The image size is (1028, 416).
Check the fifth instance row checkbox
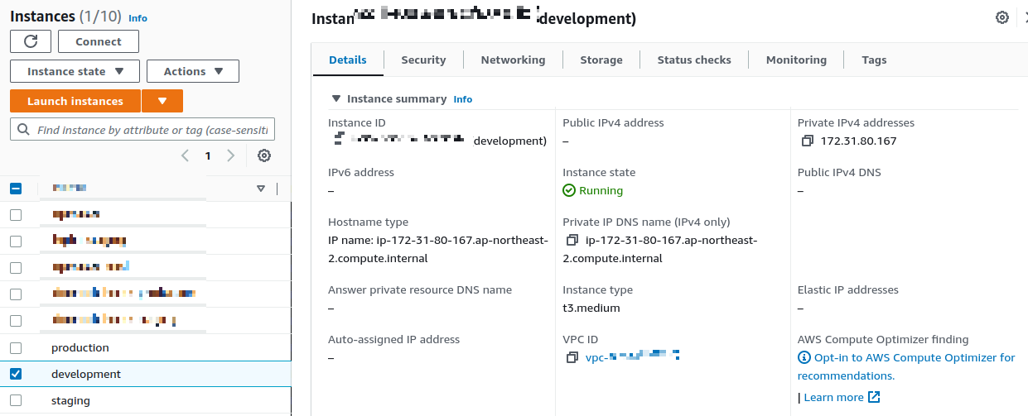coord(16,321)
